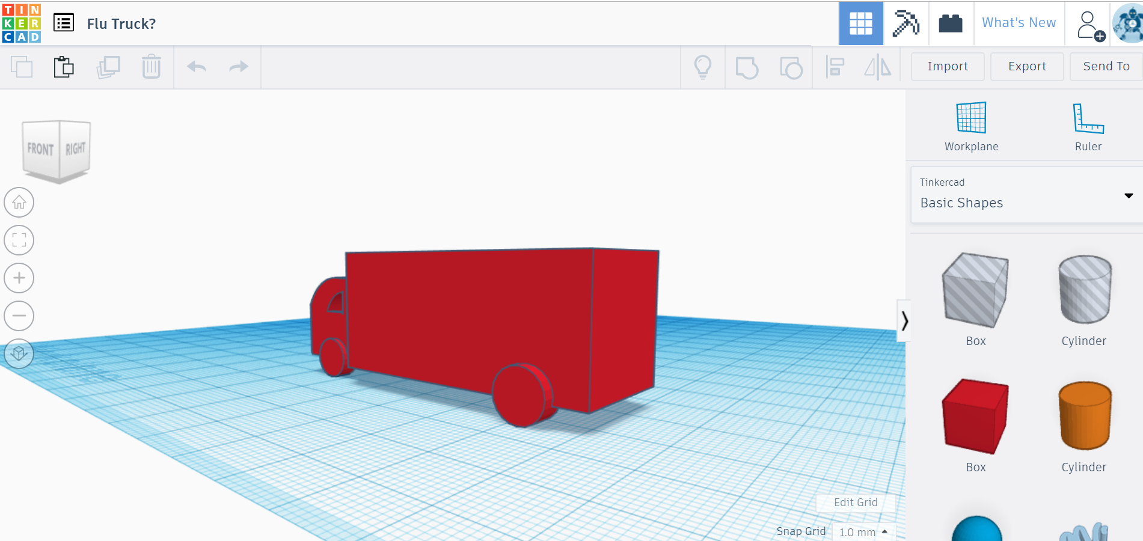This screenshot has width=1143, height=541.
Task: Click the Align tool icon
Action: pos(835,67)
